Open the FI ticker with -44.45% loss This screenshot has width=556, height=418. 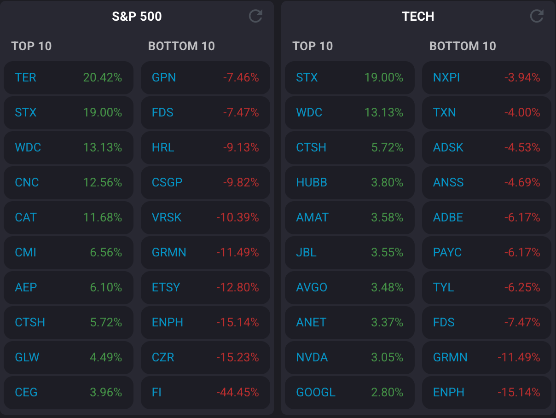click(x=157, y=392)
